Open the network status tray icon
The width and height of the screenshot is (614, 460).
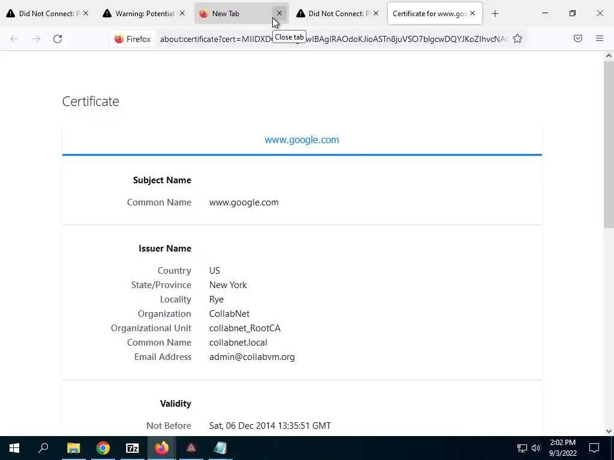click(522, 448)
